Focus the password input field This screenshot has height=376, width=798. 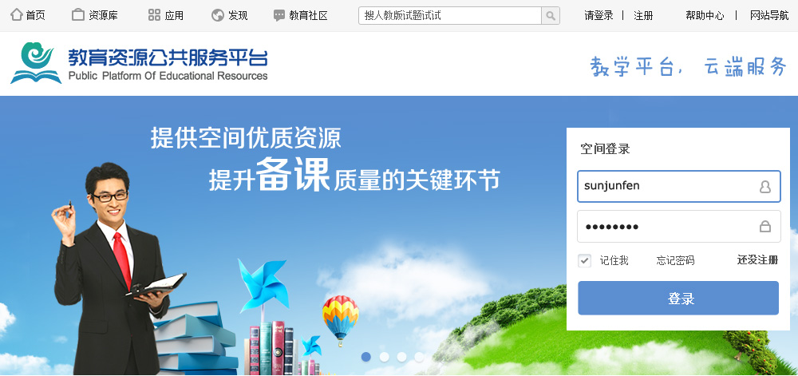pos(679,227)
